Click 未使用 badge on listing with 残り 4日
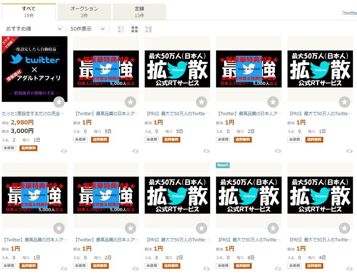The image size is (357, 278). pyautogui.click(x=294, y=266)
